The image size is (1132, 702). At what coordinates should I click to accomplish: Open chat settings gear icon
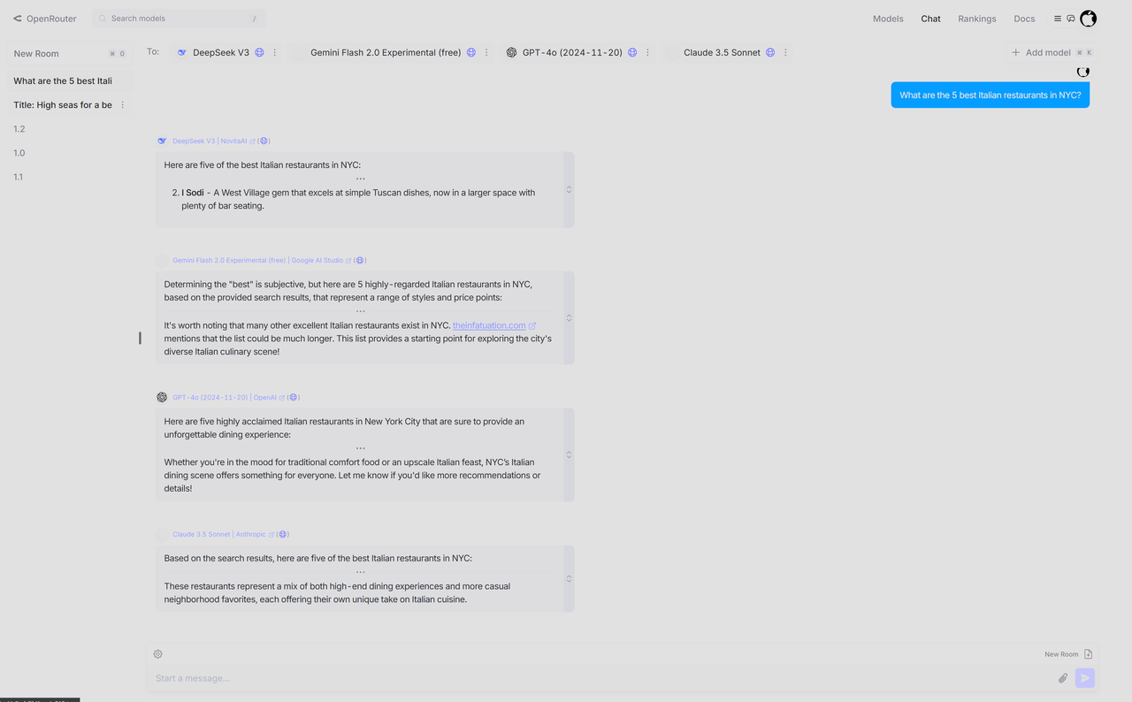coord(157,654)
